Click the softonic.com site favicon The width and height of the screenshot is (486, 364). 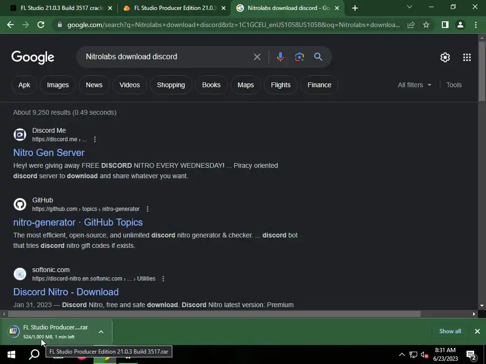(x=20, y=274)
